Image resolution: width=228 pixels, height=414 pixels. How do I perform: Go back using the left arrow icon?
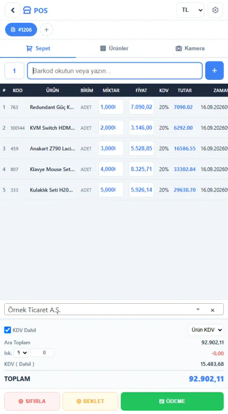[13, 10]
